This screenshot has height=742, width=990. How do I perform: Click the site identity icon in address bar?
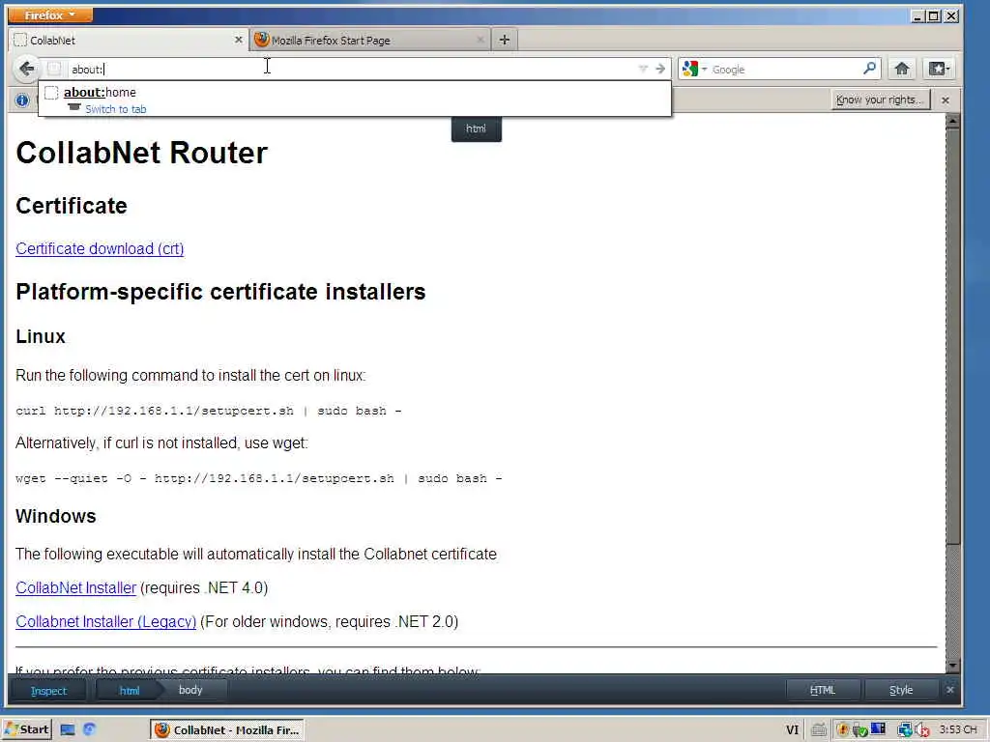coord(54,69)
